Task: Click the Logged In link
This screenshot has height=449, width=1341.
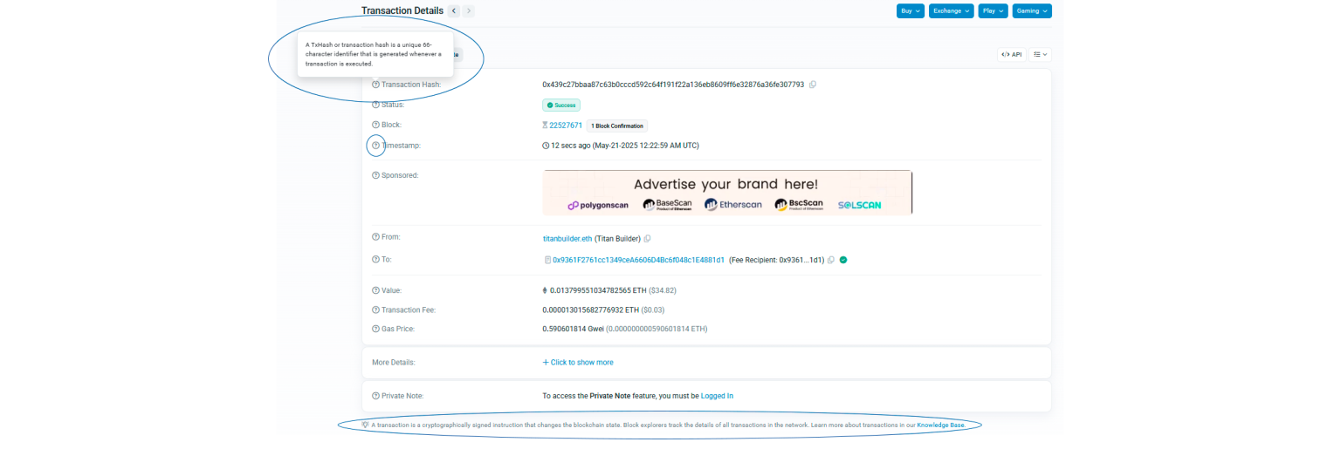Action: click(717, 396)
